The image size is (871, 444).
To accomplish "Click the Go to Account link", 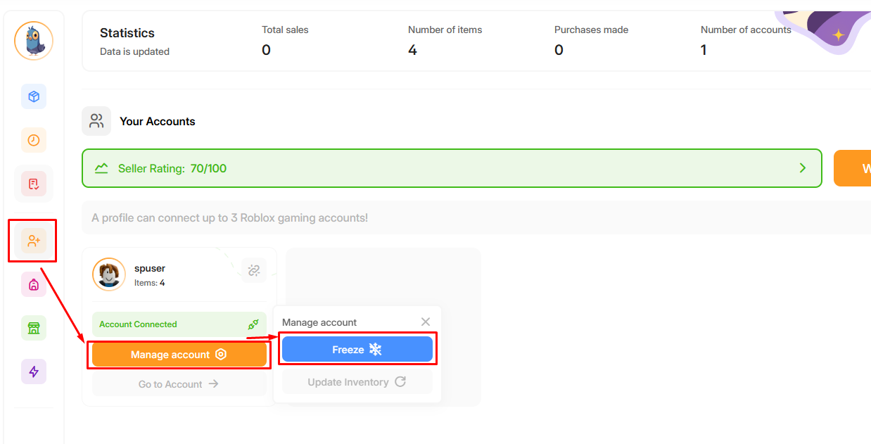I will pyautogui.click(x=179, y=384).
